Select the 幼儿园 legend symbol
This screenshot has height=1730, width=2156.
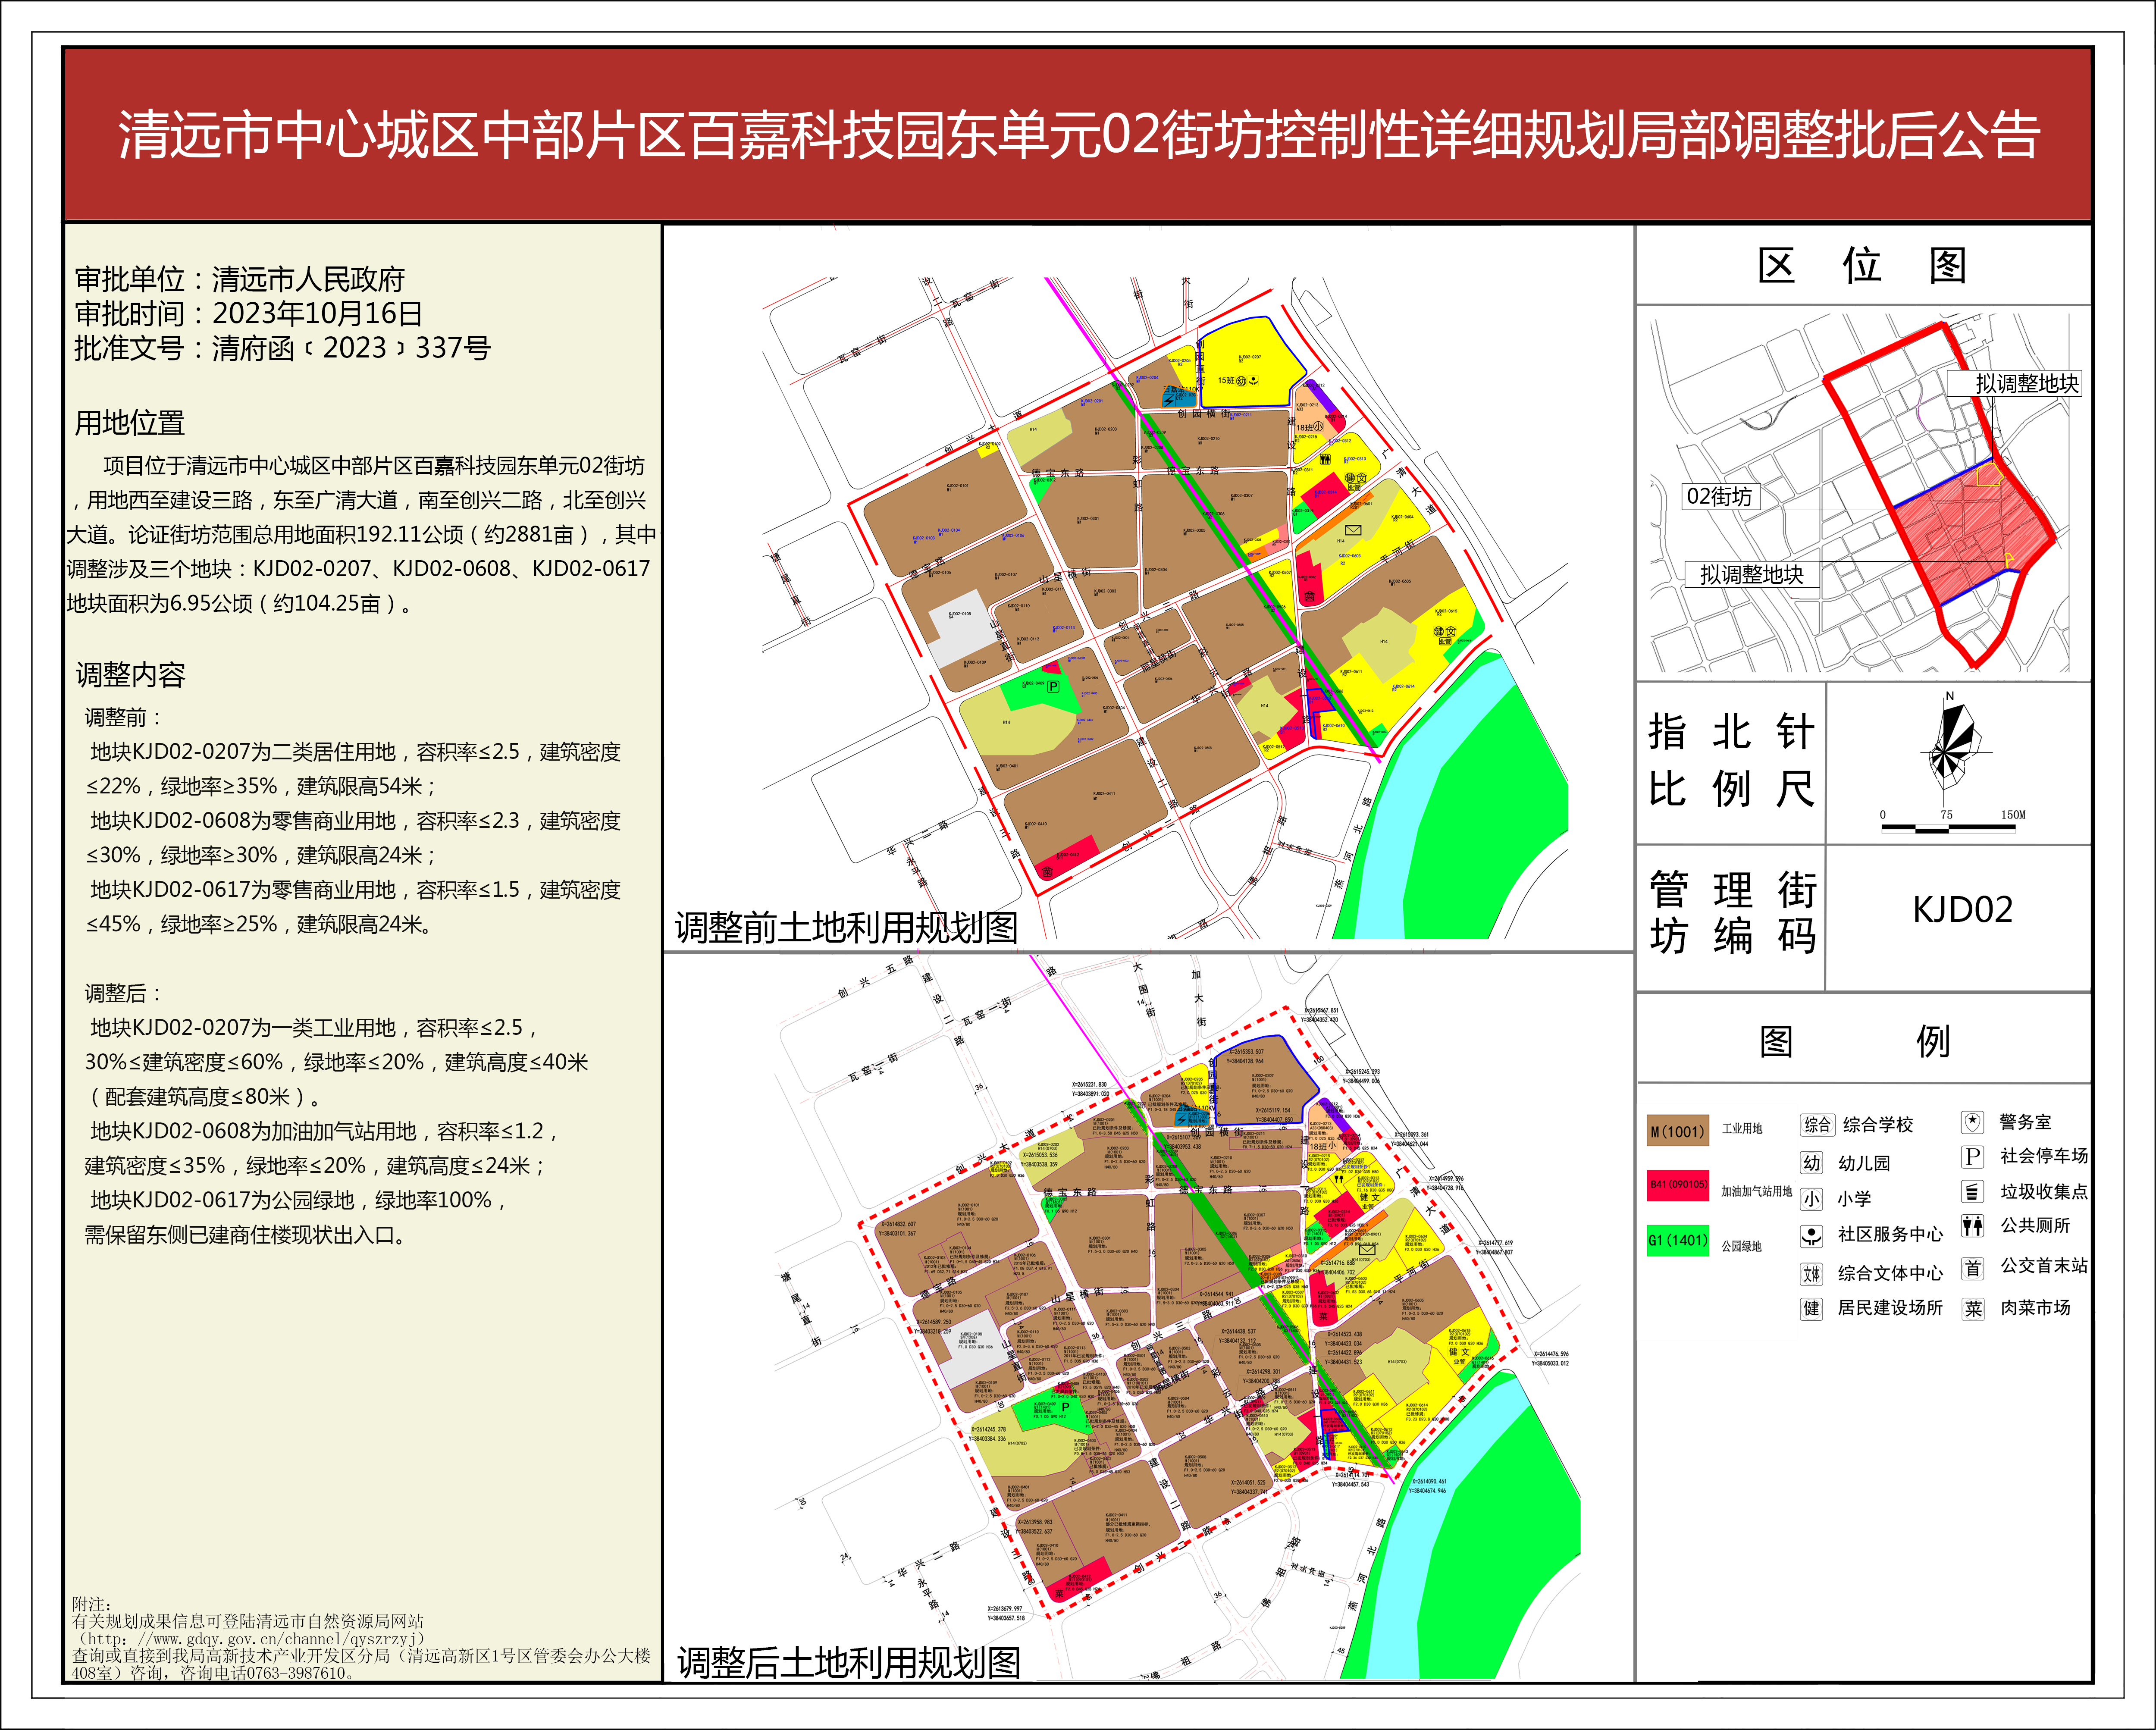click(x=1812, y=1163)
